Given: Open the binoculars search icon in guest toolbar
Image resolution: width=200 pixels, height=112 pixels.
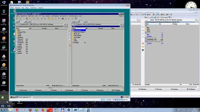Looking at the screenshot, I should point(62,19).
